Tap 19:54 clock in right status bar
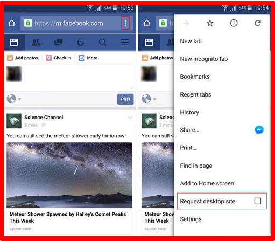The height and width of the screenshot is (241, 275). pos(262,8)
